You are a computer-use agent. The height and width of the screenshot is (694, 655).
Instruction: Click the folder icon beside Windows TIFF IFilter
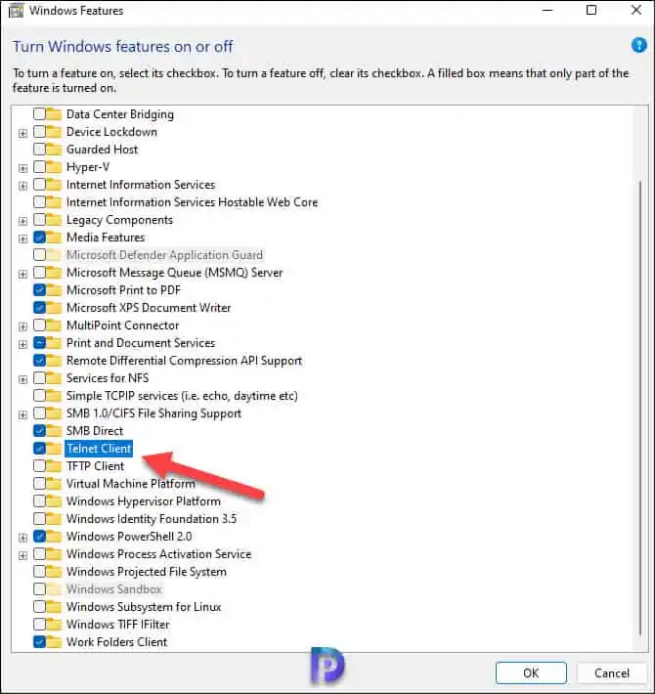tap(54, 625)
